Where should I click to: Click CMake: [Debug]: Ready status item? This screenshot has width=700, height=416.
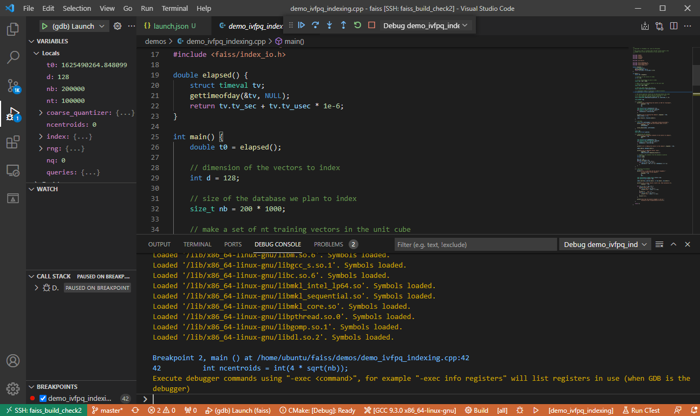tap(318, 411)
